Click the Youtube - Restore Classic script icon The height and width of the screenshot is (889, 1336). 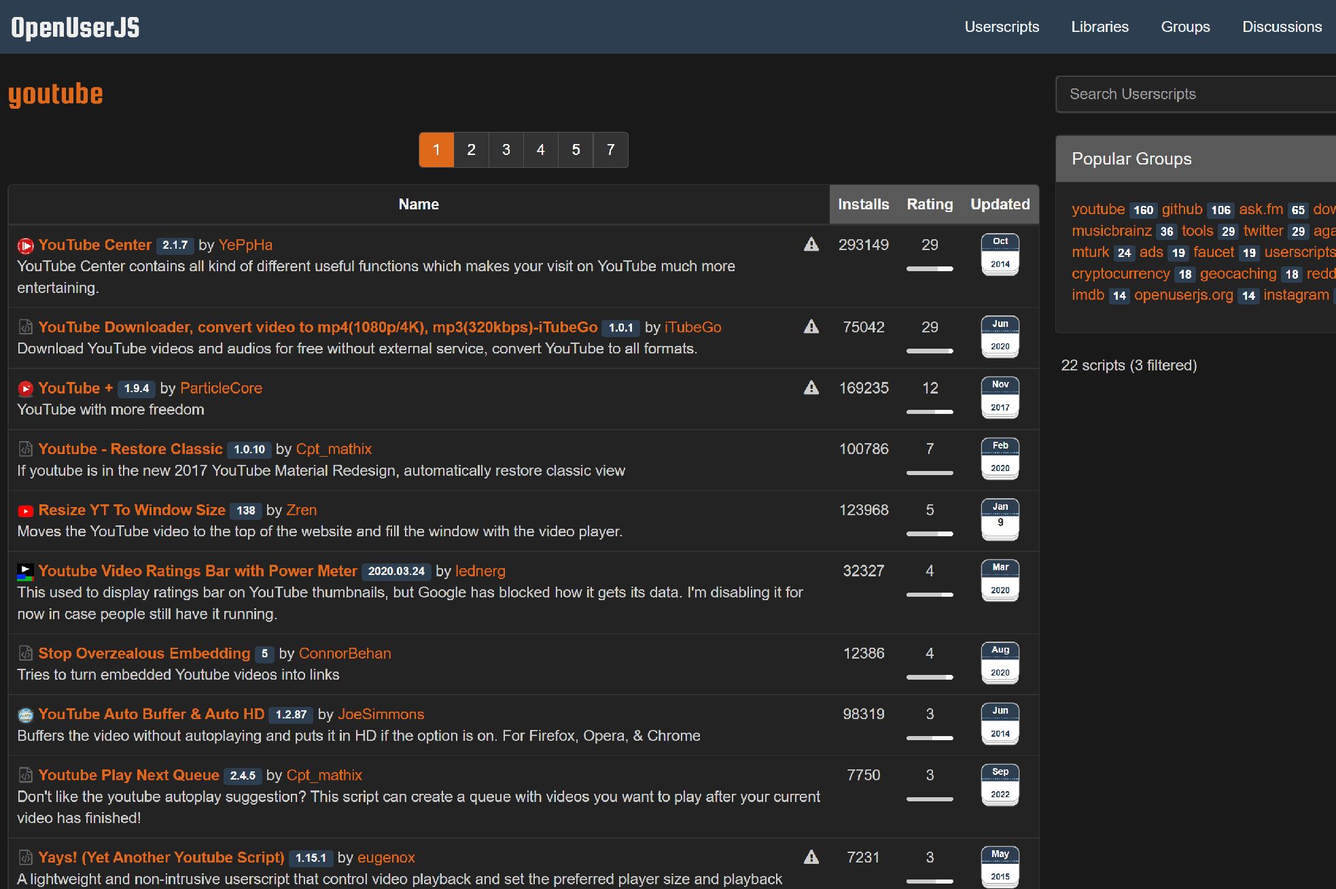point(25,449)
